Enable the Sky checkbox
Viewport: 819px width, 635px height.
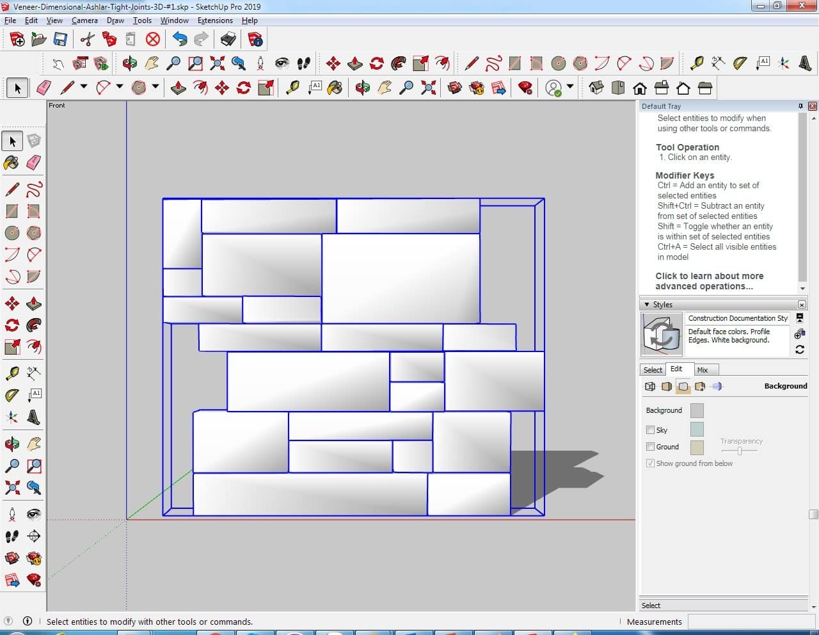coord(650,430)
